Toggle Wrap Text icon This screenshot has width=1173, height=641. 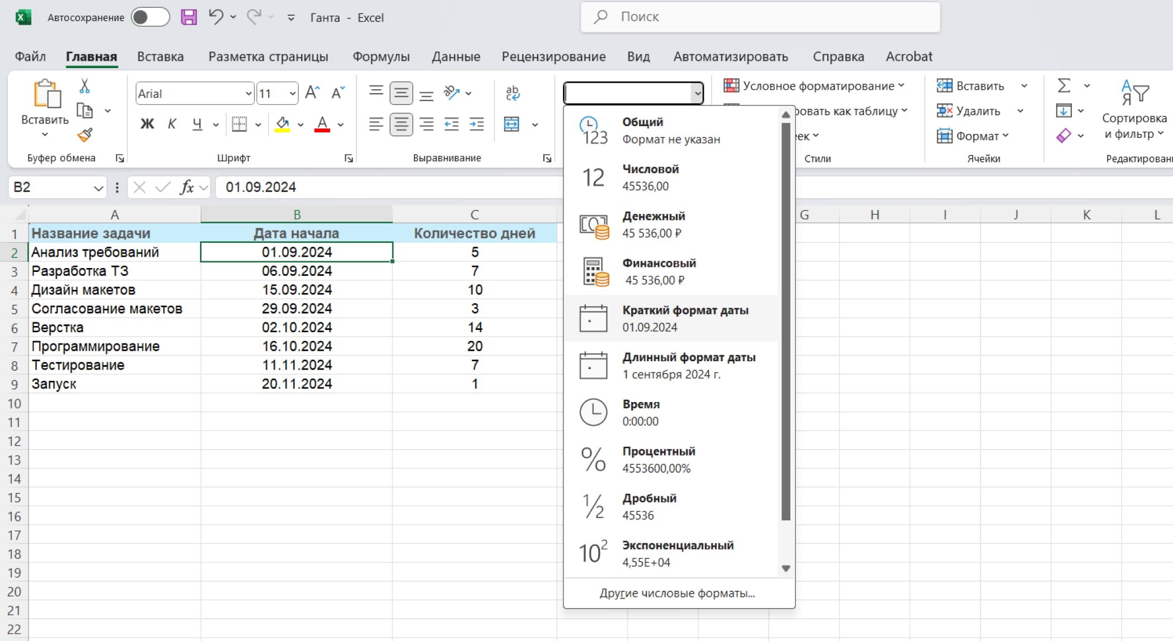click(512, 93)
